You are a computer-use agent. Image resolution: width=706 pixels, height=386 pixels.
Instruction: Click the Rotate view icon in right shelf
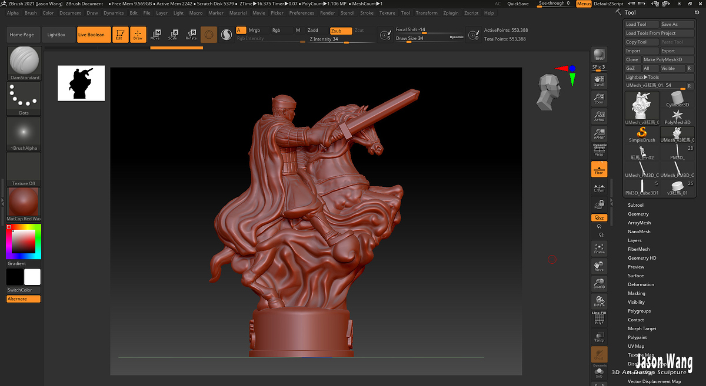[599, 301]
